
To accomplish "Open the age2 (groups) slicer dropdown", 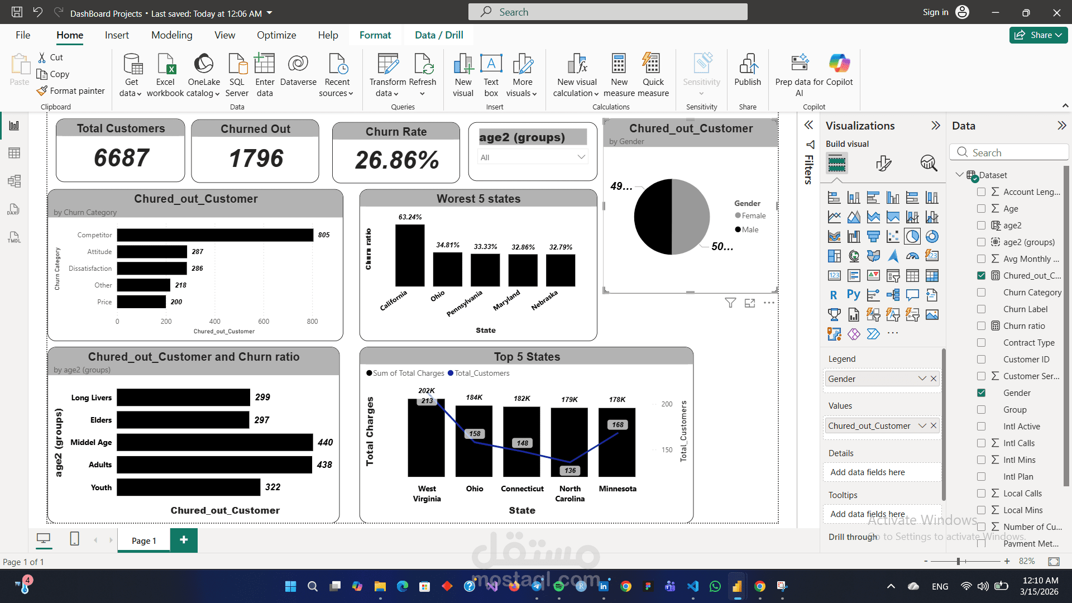I will point(581,157).
